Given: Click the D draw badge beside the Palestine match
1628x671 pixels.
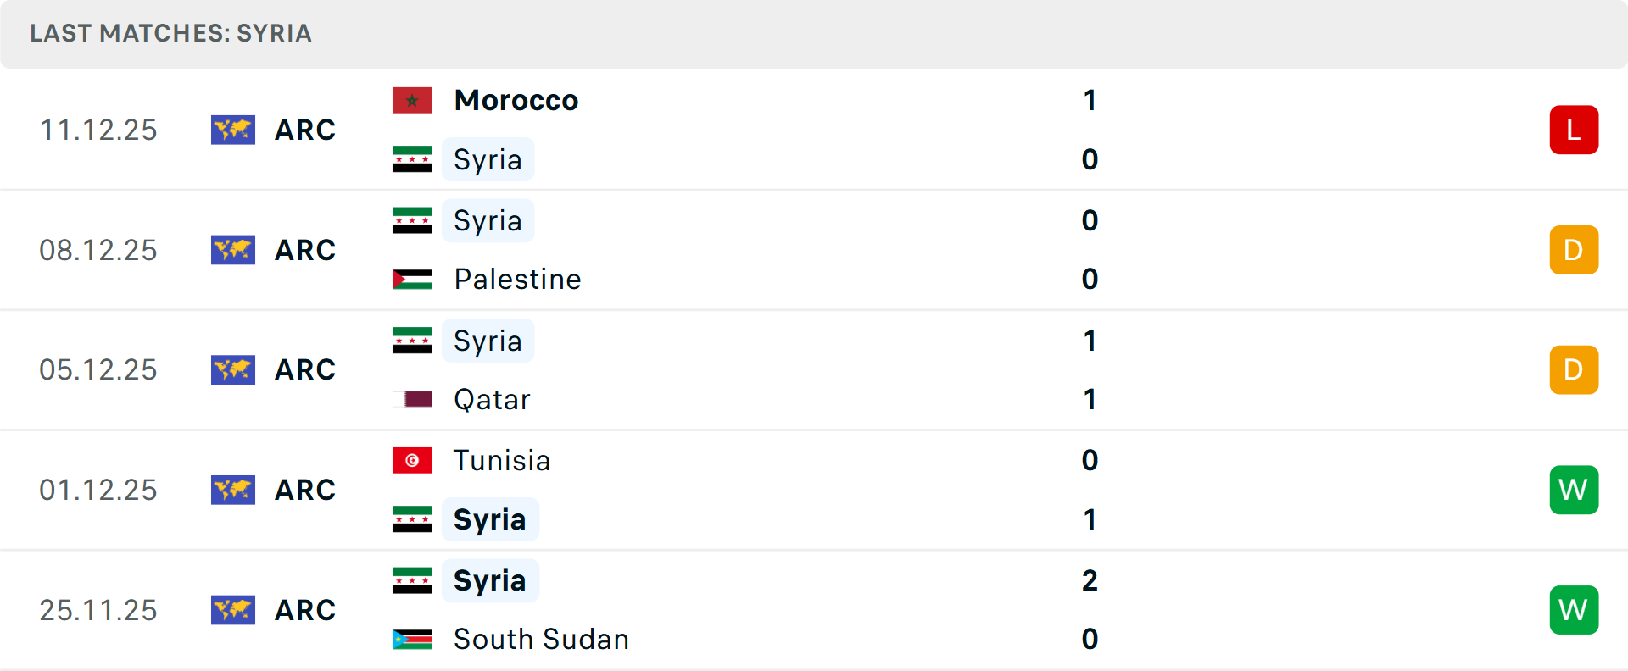Looking at the screenshot, I should point(1574,250).
